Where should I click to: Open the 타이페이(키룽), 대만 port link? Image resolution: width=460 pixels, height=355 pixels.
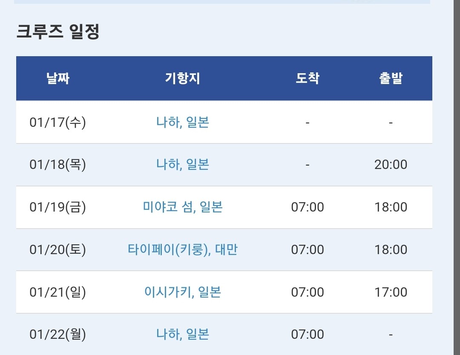(x=182, y=249)
